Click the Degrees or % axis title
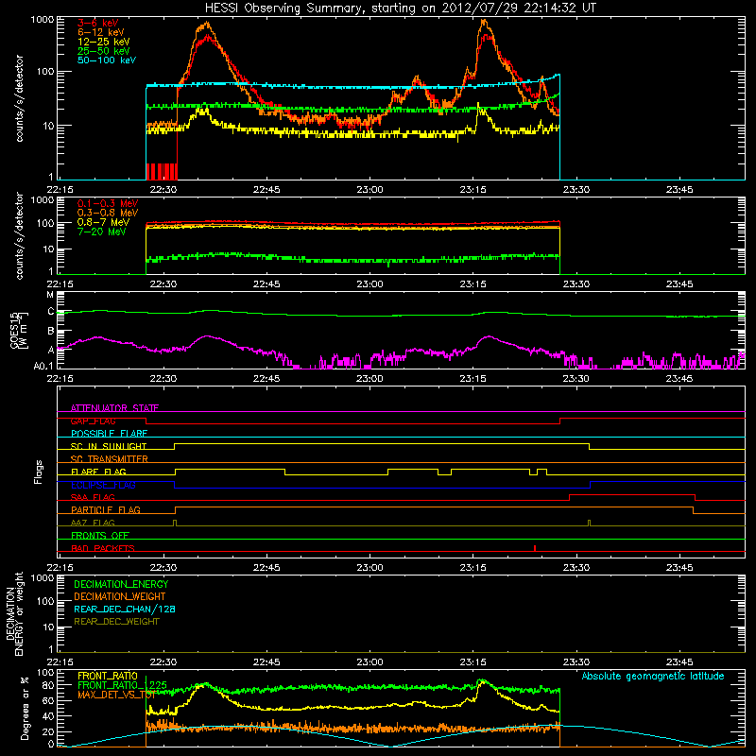 click(25, 708)
